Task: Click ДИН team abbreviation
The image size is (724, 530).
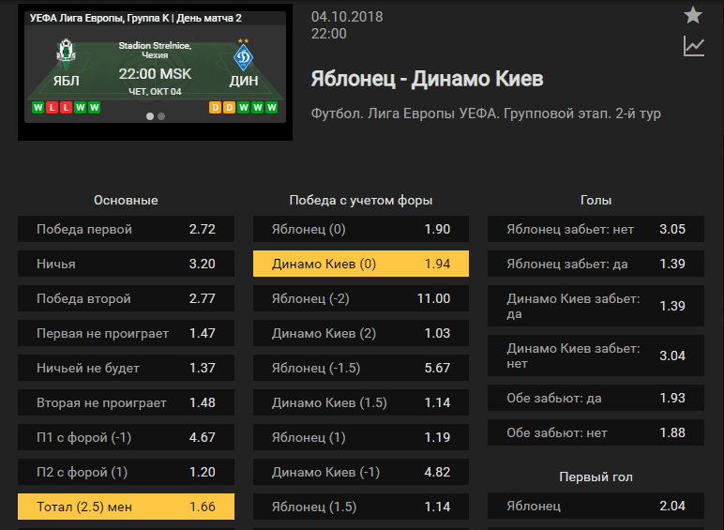Action: (x=243, y=81)
